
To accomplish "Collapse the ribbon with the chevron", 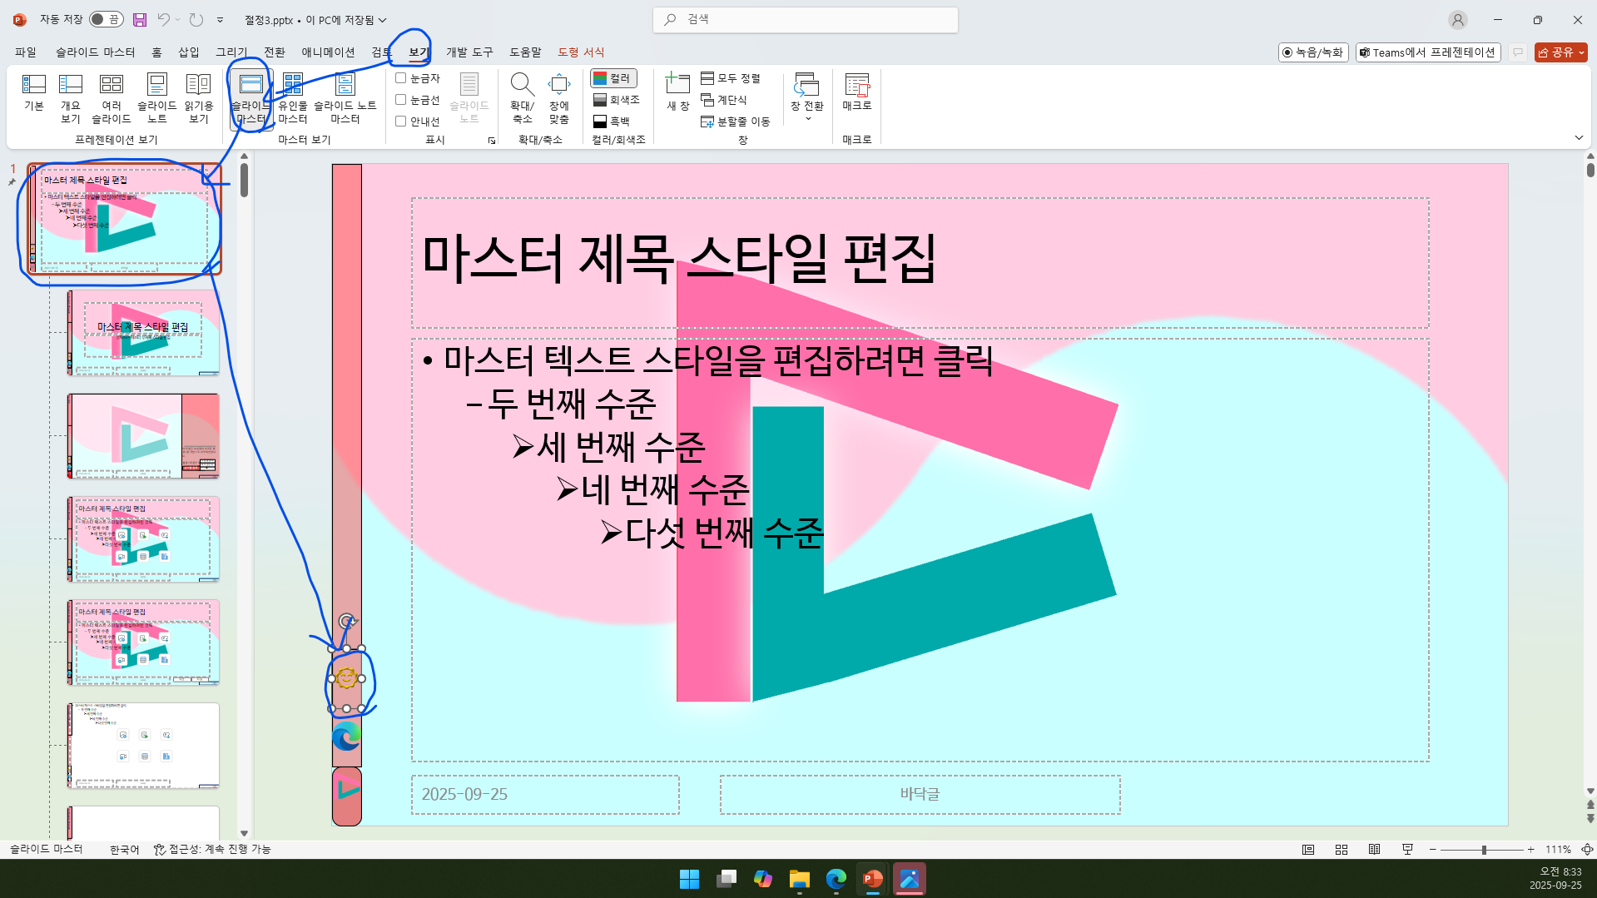I will tap(1579, 137).
